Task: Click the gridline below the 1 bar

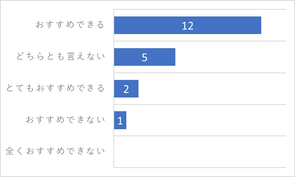Action: pos(200,136)
